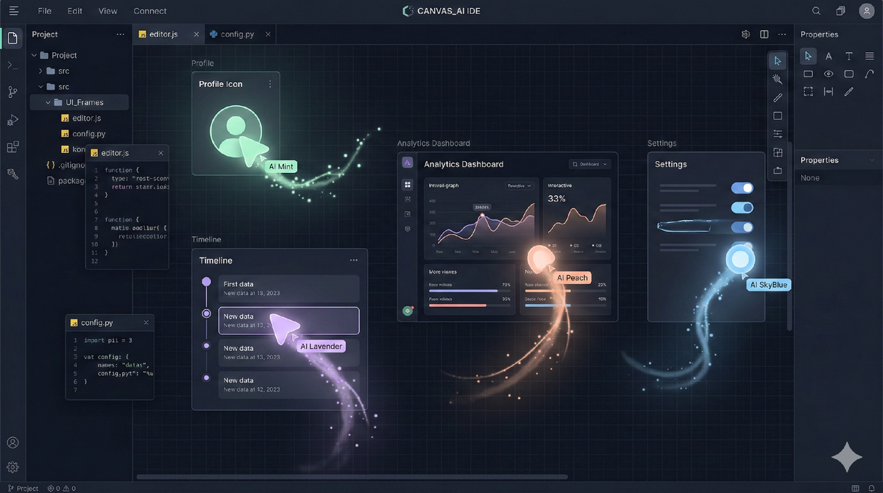Select the horizontal spacing measure tool
The height and width of the screenshot is (493, 883).
tap(829, 91)
